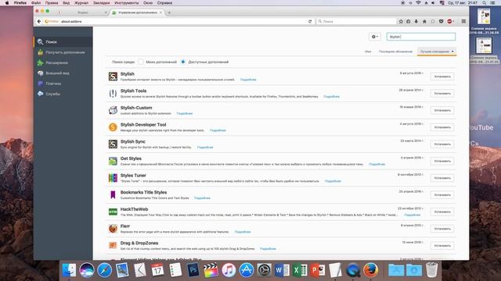Viewport: 501px width, 281px height.
Task: Open Excel from the dock
Action: (299, 270)
